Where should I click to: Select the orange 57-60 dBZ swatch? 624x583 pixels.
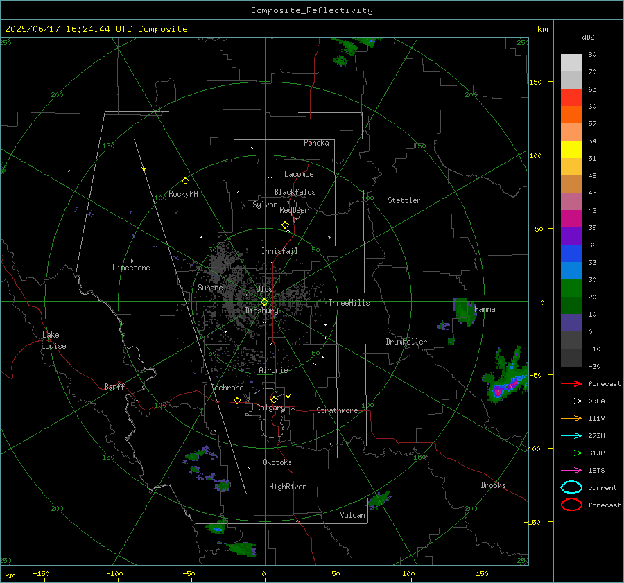click(x=571, y=115)
